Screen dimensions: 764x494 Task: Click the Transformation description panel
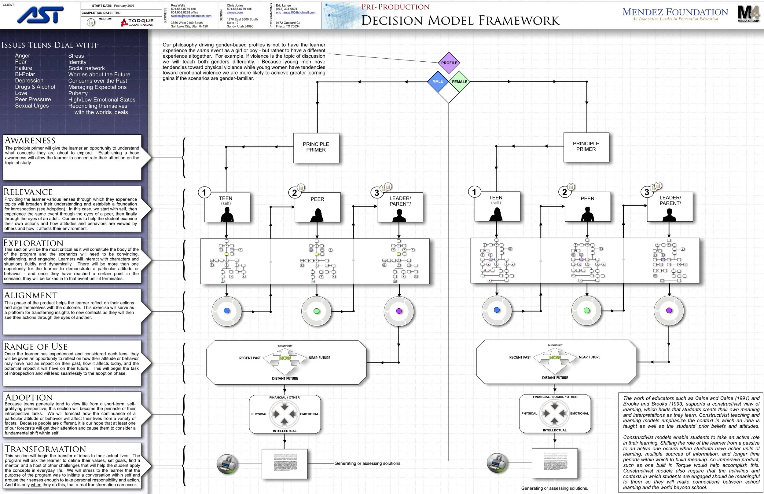click(x=72, y=466)
